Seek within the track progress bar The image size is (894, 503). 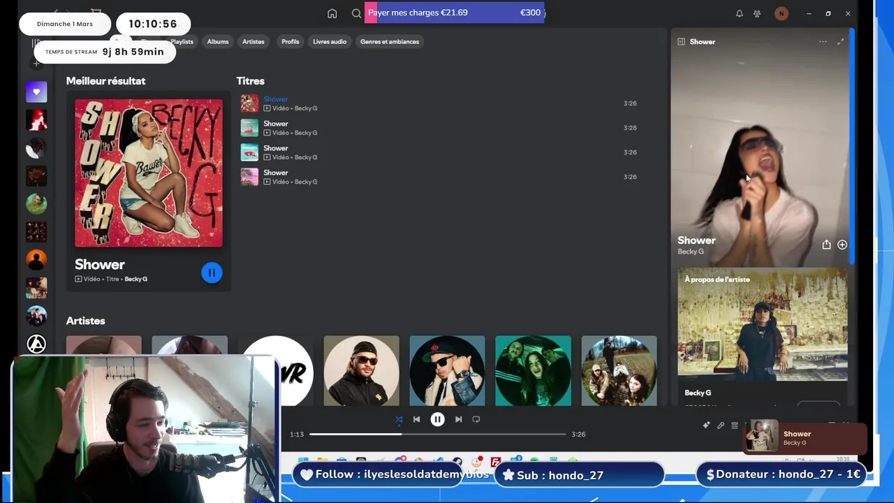point(437,434)
